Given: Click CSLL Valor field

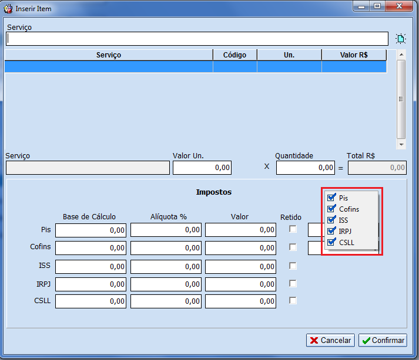Looking at the screenshot, I should [240, 301].
